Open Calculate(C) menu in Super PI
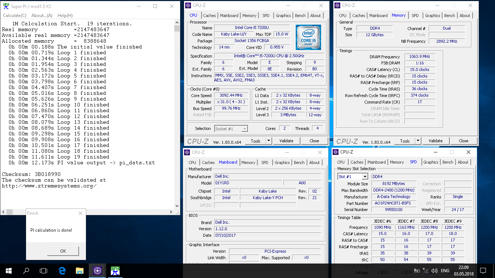This screenshot has width=495, height=278. coord(14,16)
